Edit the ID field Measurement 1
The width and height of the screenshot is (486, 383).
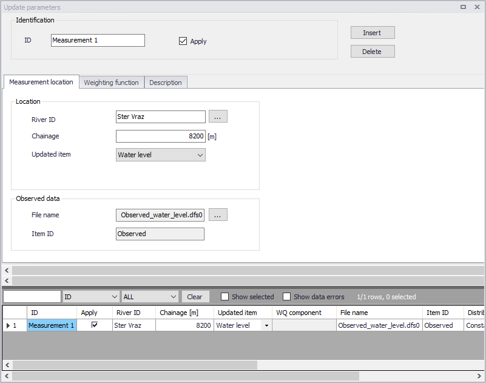pos(98,40)
